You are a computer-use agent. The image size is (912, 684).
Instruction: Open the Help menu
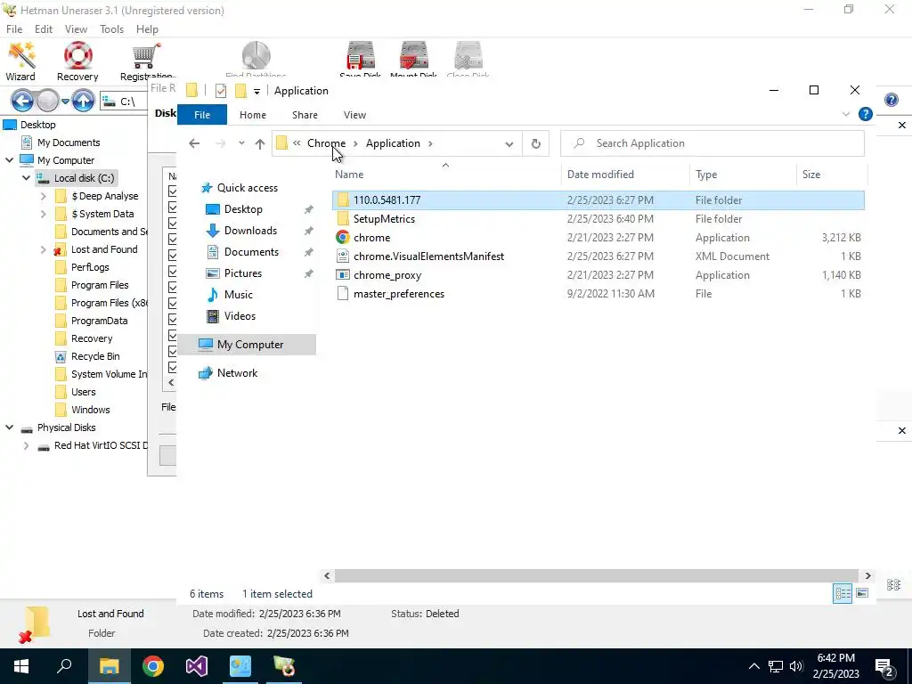click(x=147, y=29)
